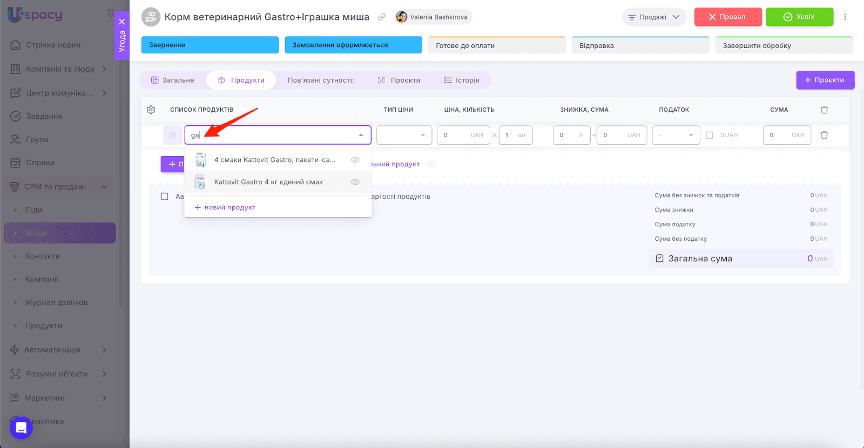Expand the price type dropdown
This screenshot has width=864, height=448.
click(404, 135)
